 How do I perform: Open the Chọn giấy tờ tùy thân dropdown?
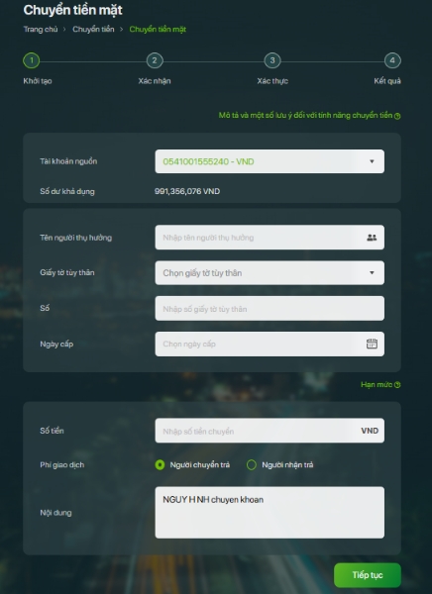270,273
